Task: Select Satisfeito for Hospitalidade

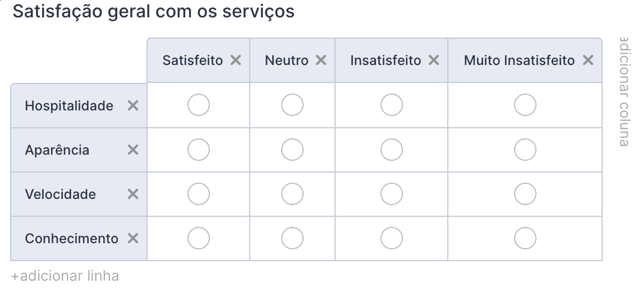Action: [x=199, y=105]
